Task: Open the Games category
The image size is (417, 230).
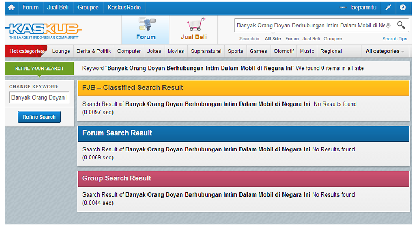Action: (258, 51)
